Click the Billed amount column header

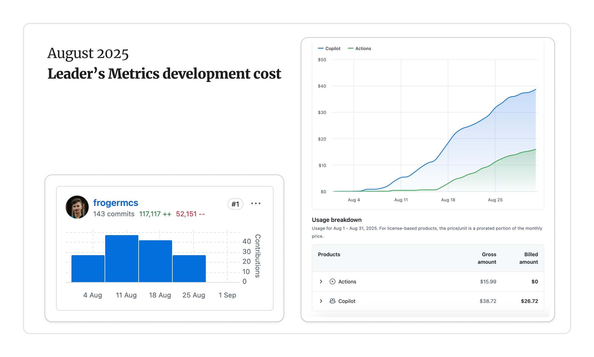pos(529,258)
